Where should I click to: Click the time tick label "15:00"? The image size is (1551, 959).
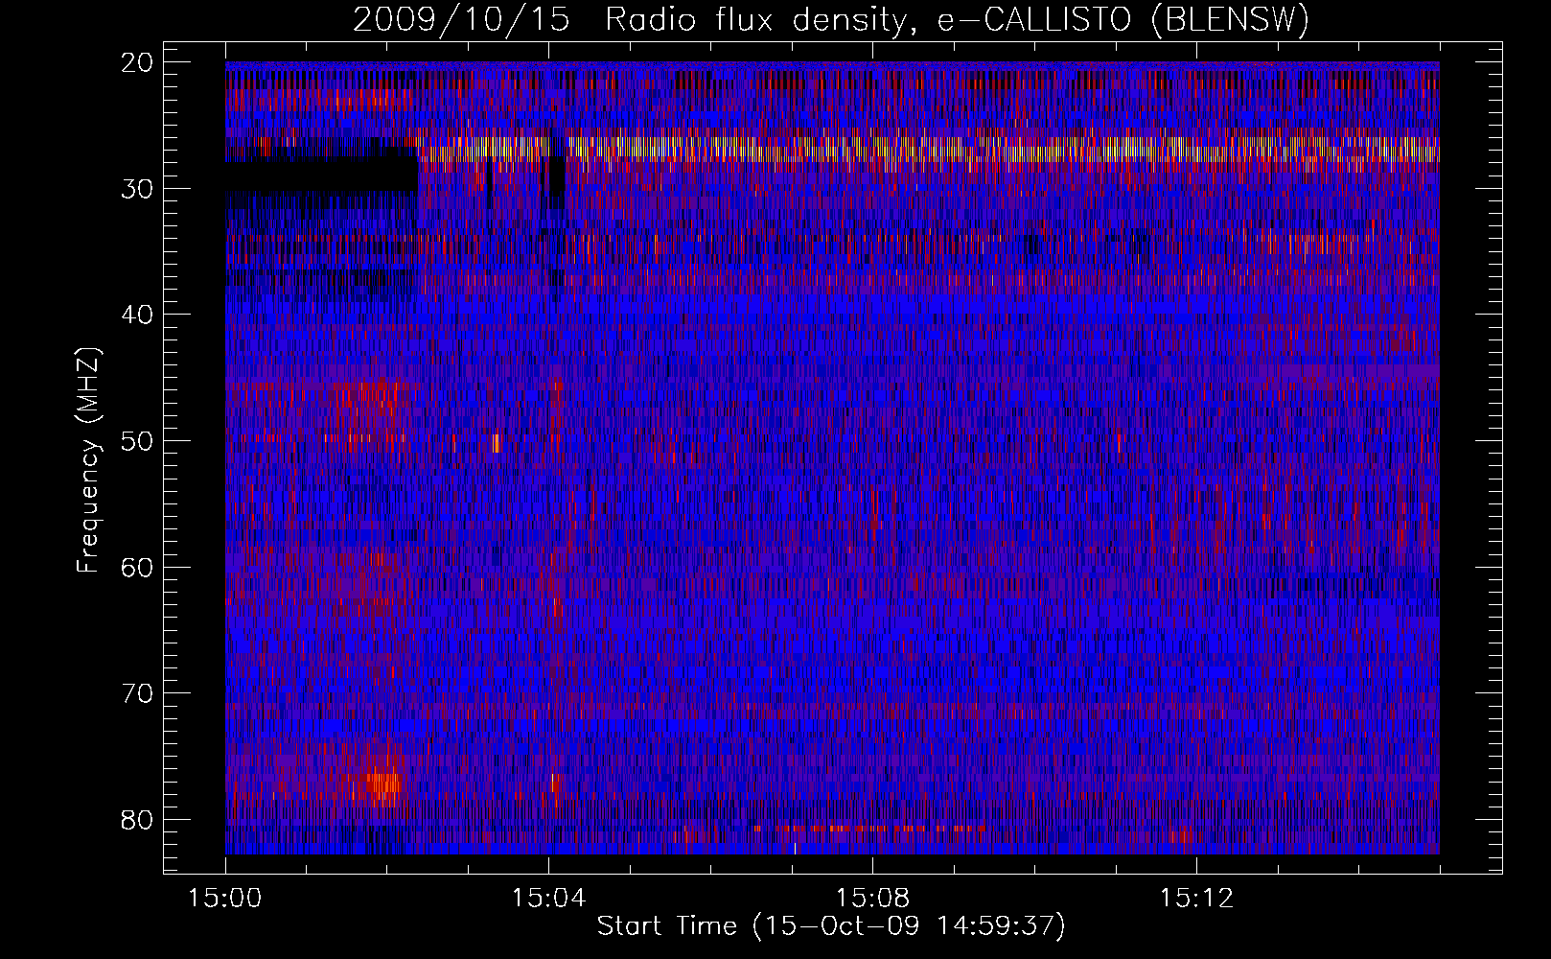(225, 899)
